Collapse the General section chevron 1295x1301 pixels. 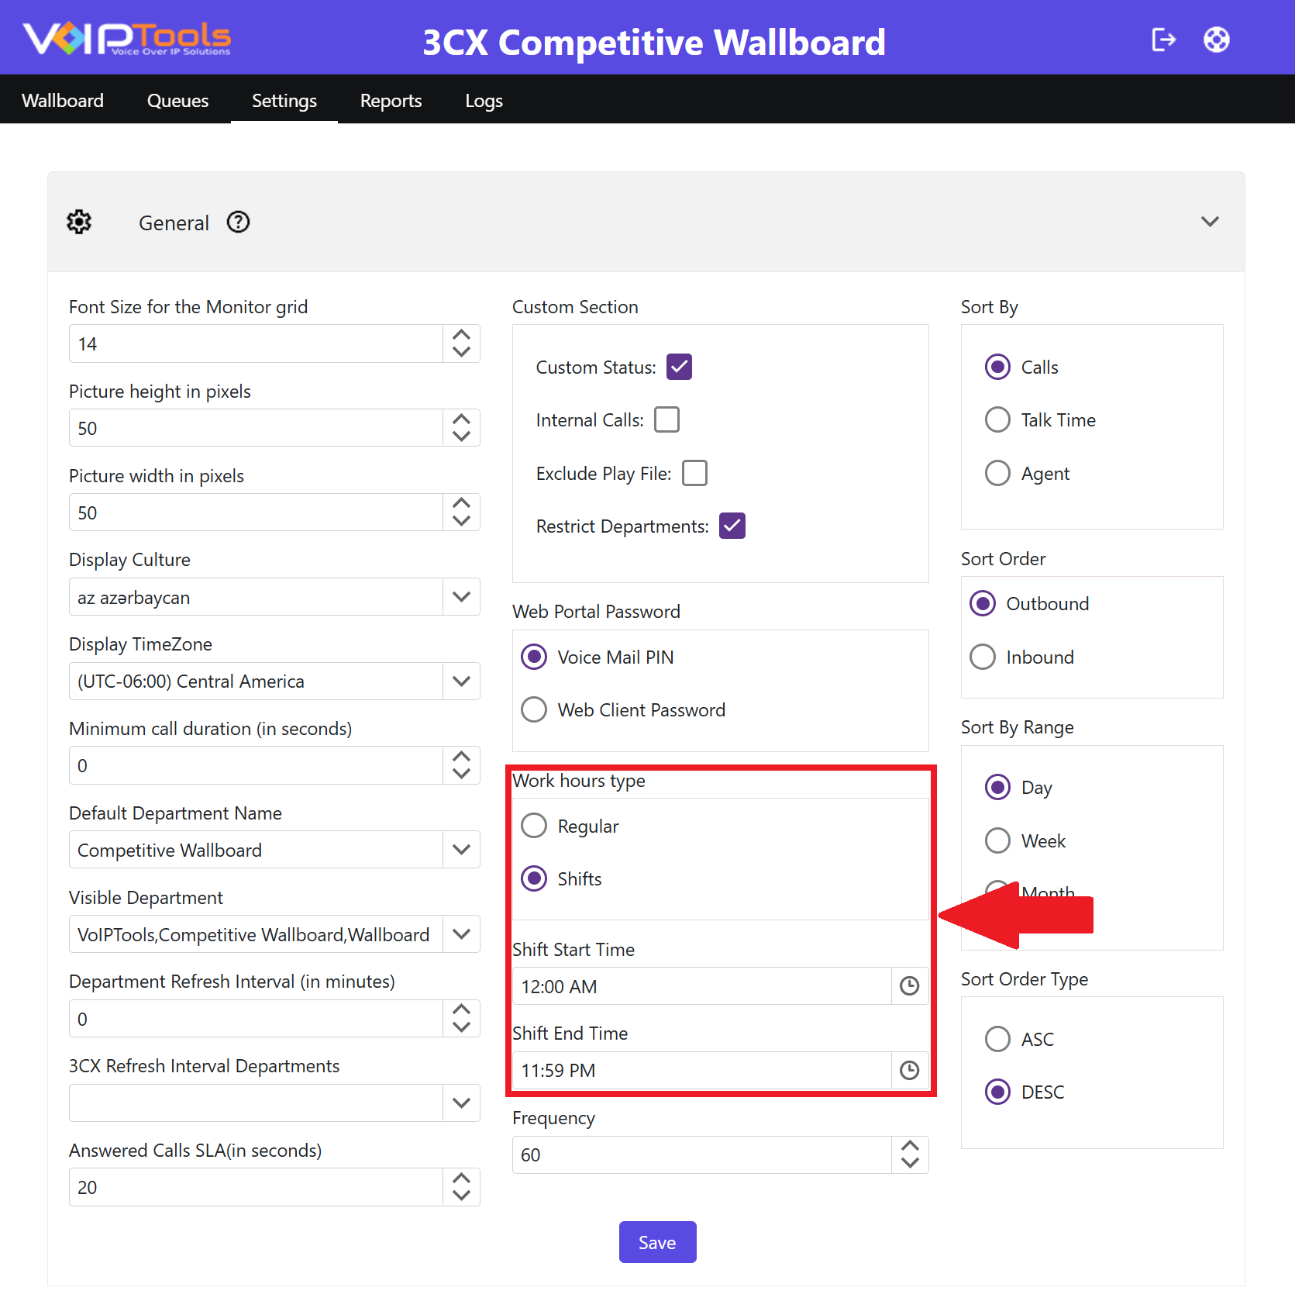(x=1210, y=222)
